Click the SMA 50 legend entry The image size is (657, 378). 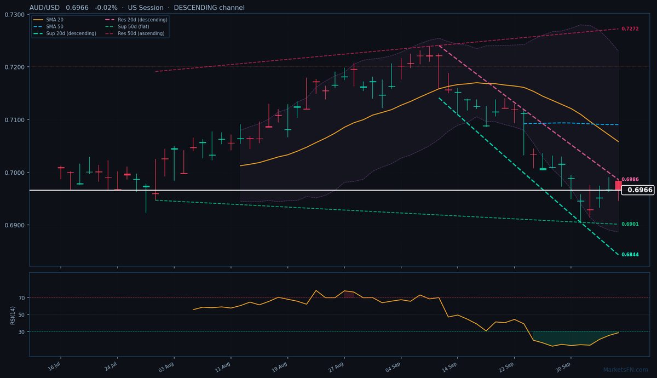tap(48, 26)
